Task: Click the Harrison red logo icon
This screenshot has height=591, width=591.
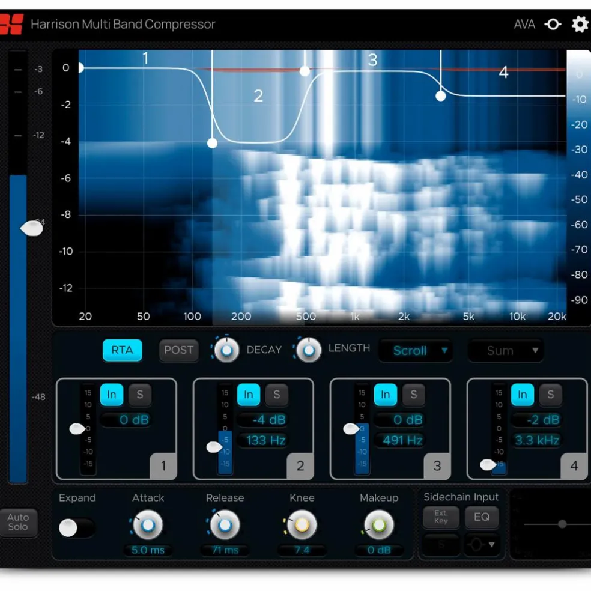Action: click(x=11, y=24)
